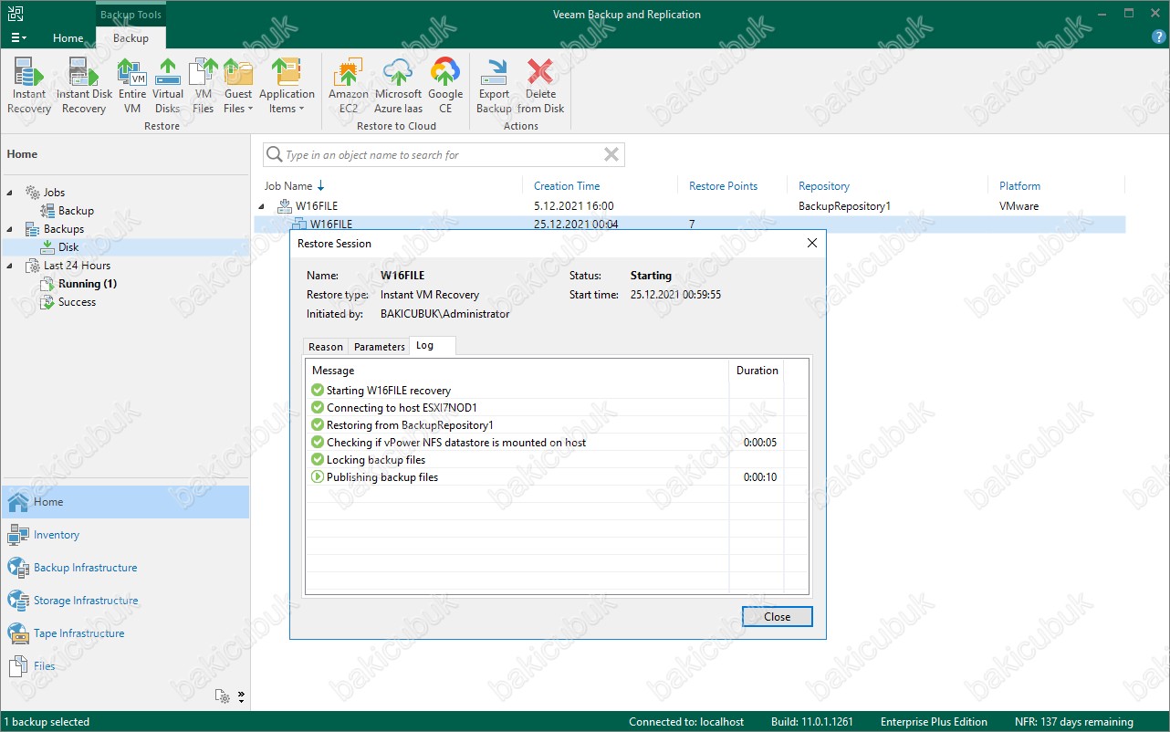Click Delete from Disk action
Viewport: 1170px width, 732px height.
tap(540, 87)
